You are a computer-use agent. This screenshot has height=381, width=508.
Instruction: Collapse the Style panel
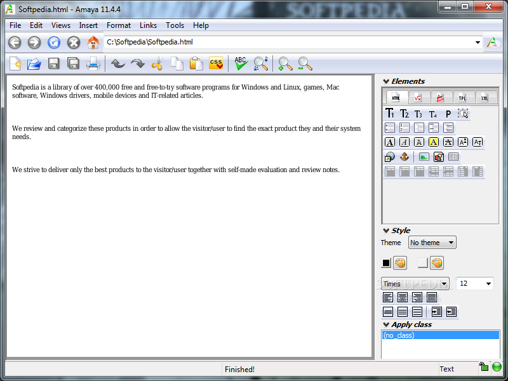tap(386, 231)
